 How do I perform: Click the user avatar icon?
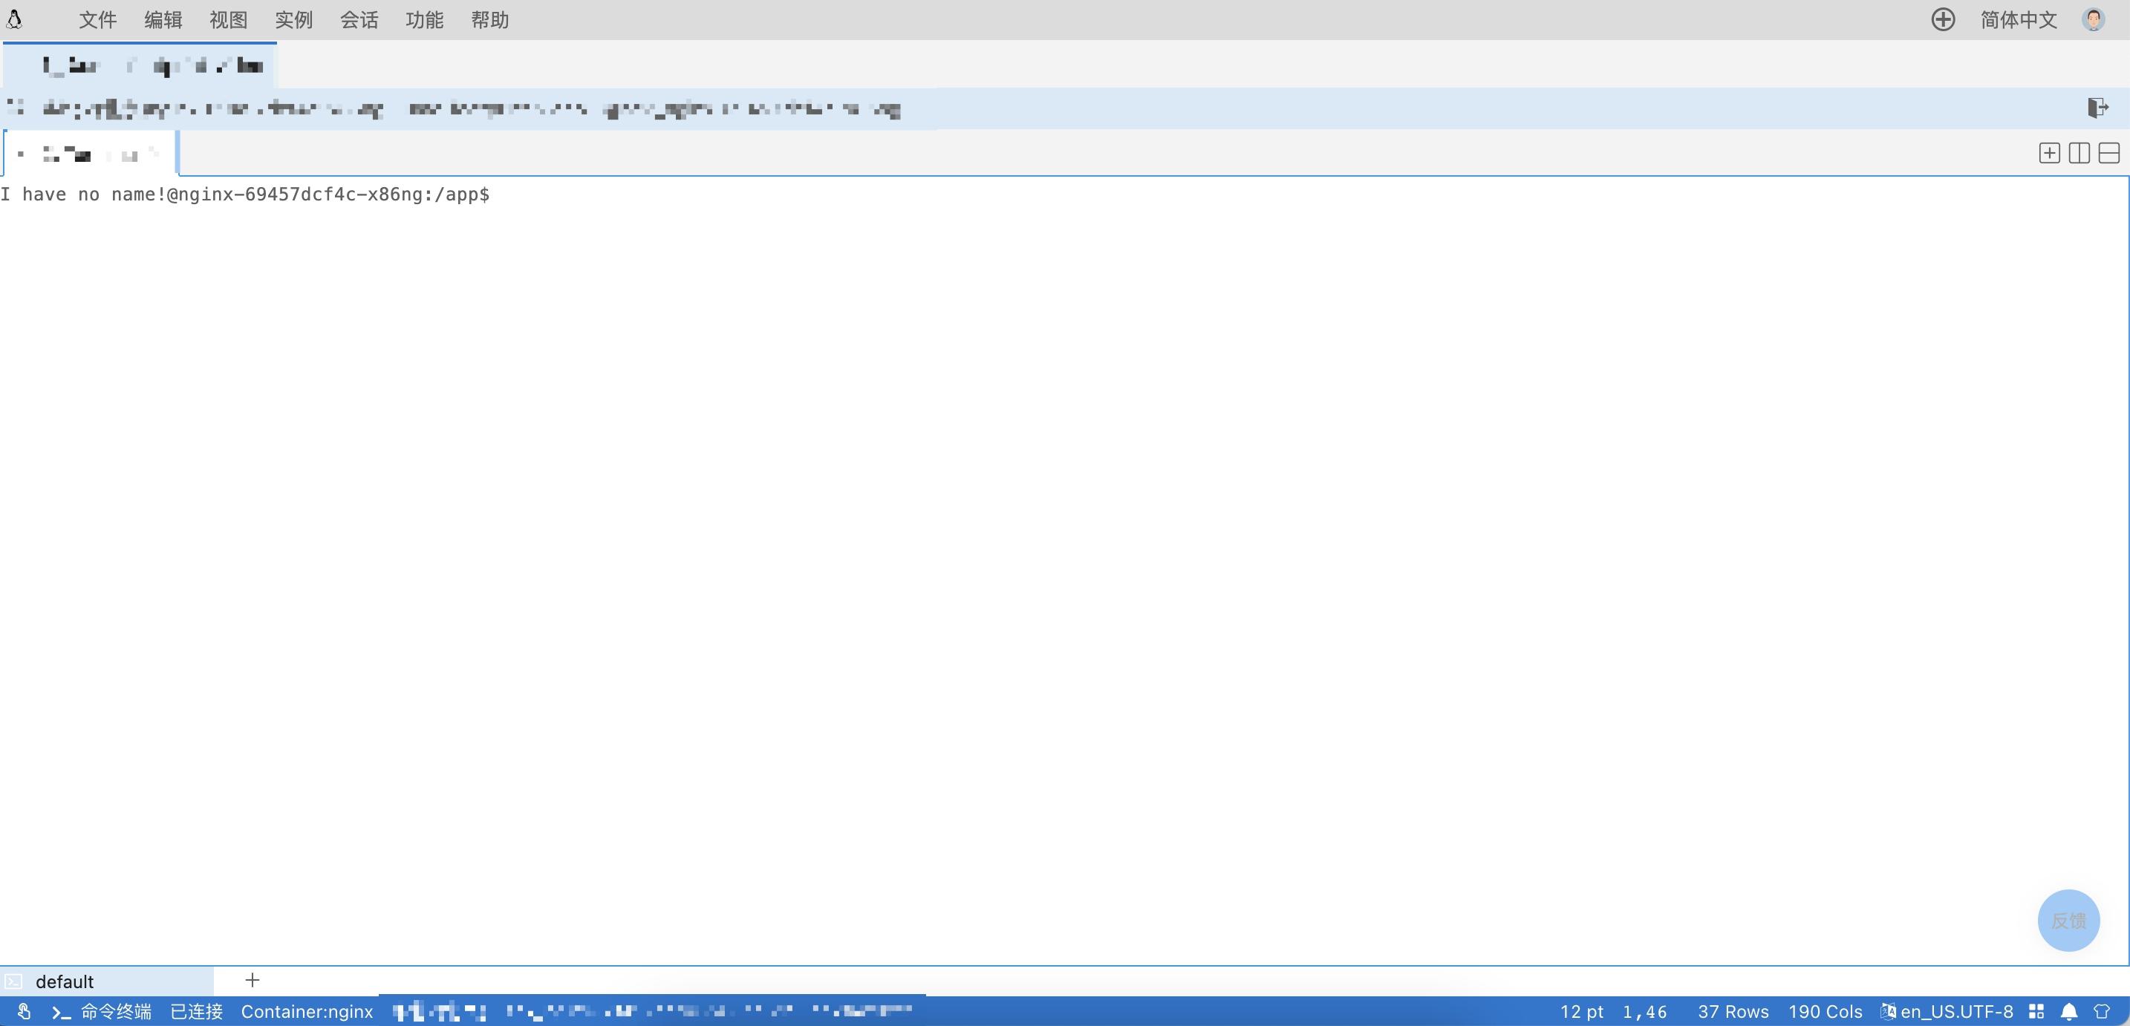2093,20
